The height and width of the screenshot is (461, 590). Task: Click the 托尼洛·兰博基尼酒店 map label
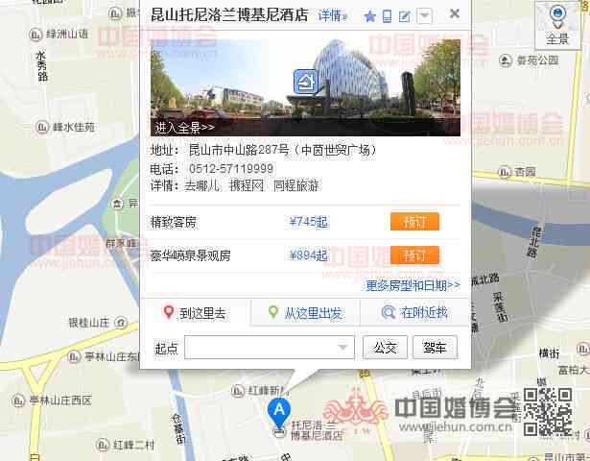point(317,430)
